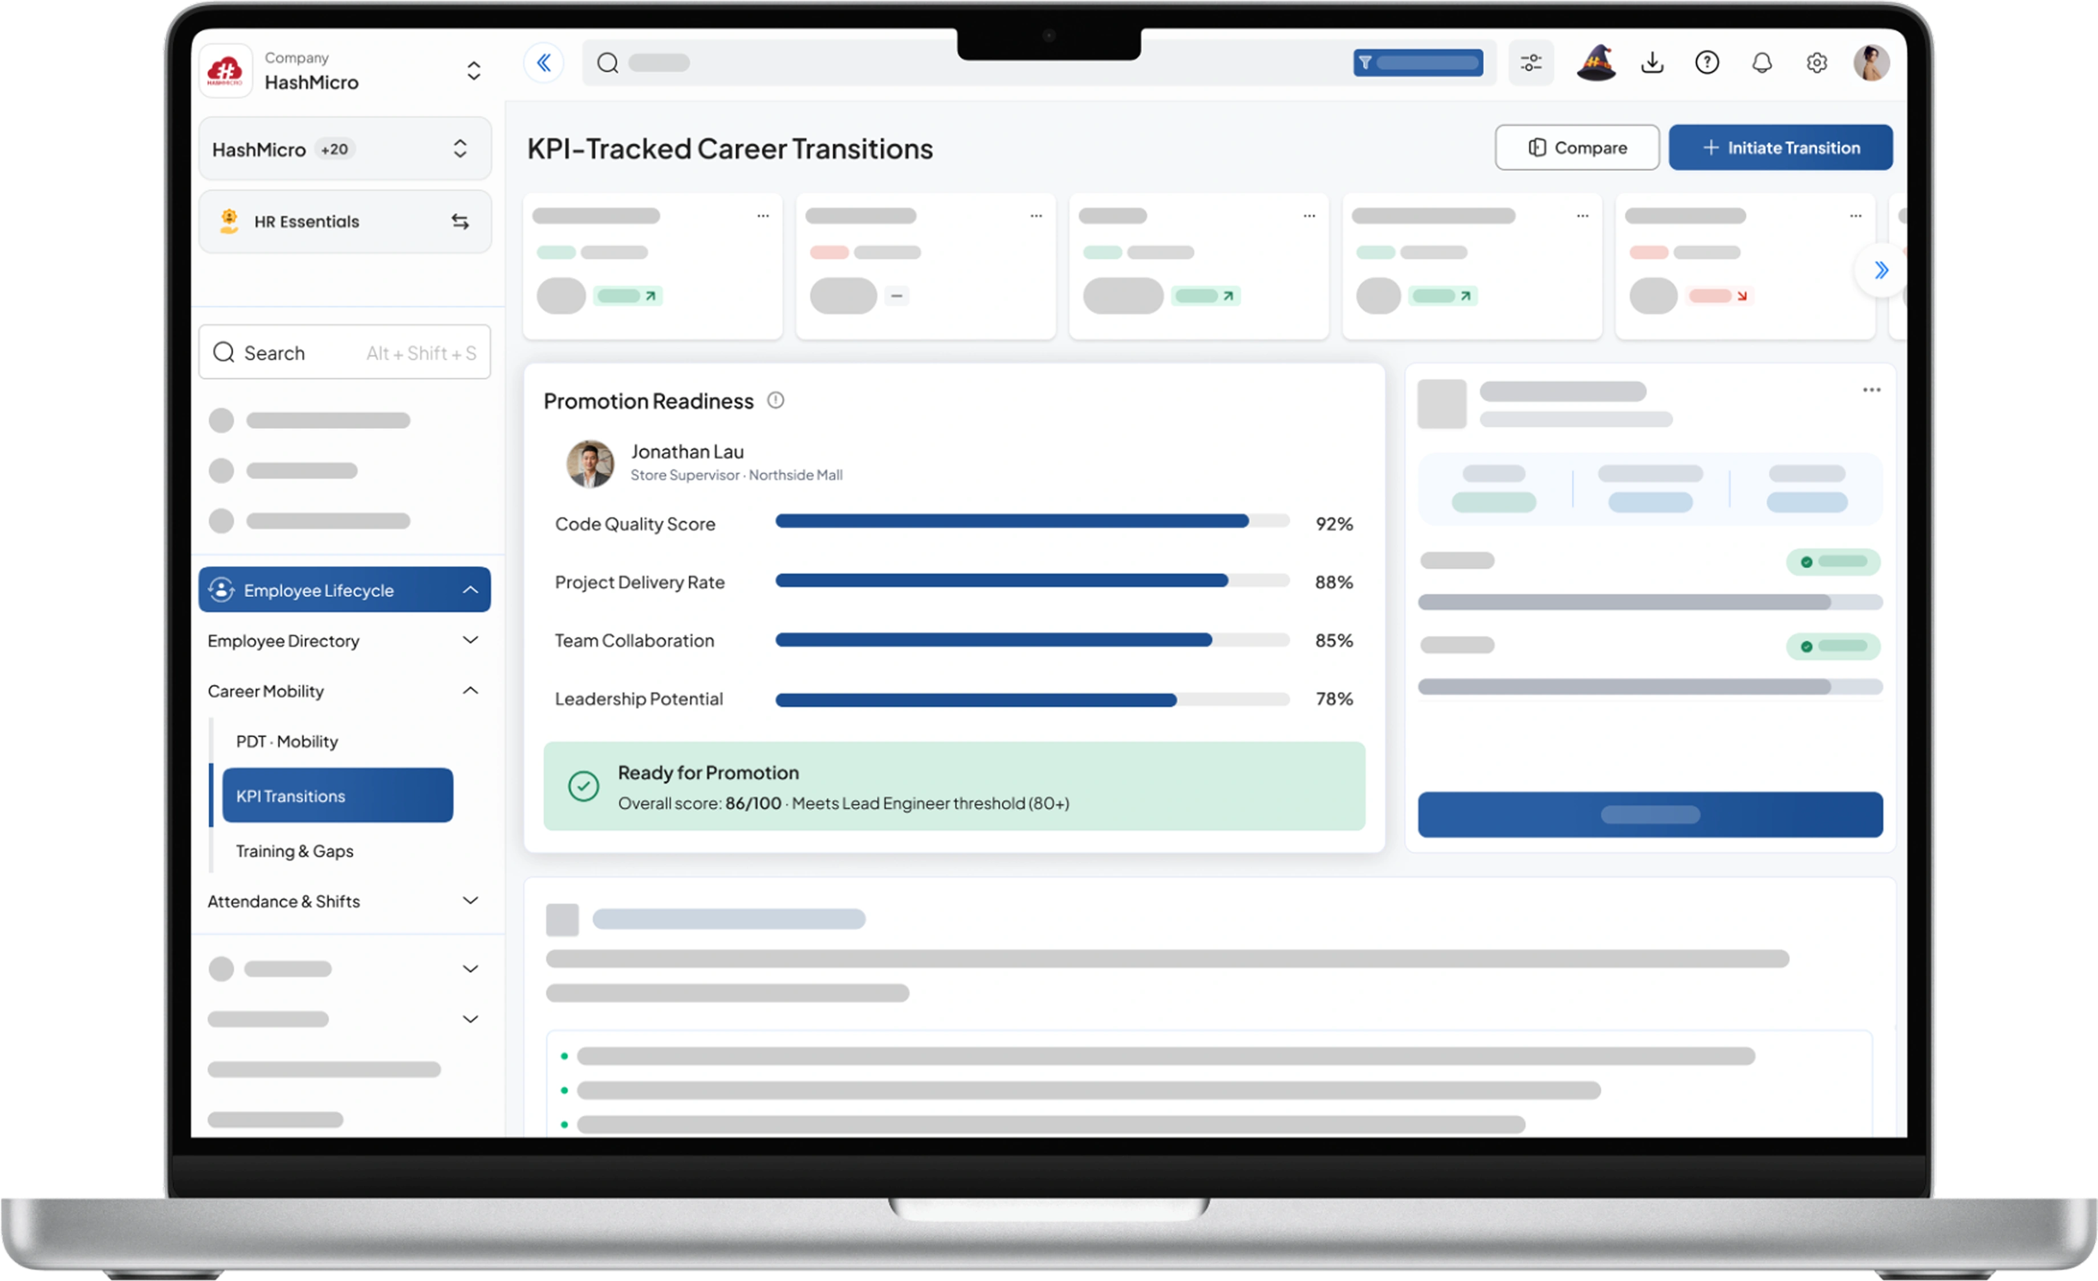Open the third summary card's ellipsis menu
The width and height of the screenshot is (2098, 1281).
tap(1310, 216)
